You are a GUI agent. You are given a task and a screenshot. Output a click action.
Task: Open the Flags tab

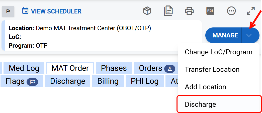click(x=22, y=81)
